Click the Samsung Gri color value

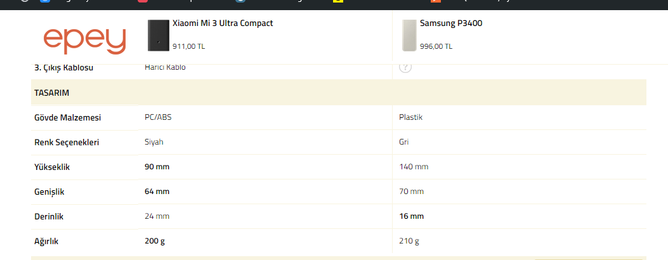pos(403,142)
